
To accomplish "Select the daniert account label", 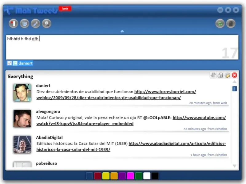I will [26, 63].
